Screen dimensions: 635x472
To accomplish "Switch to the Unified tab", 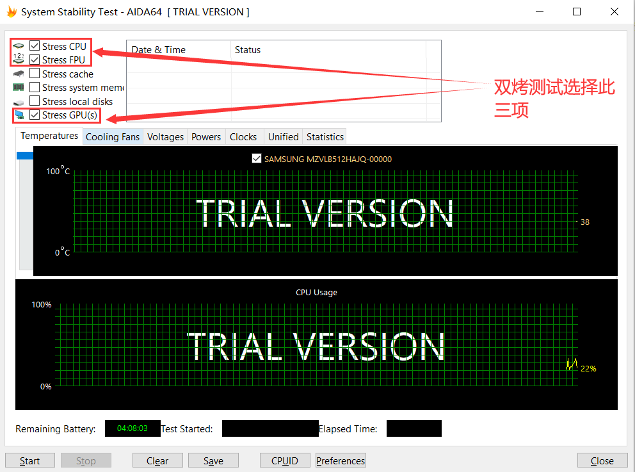I will coord(283,137).
